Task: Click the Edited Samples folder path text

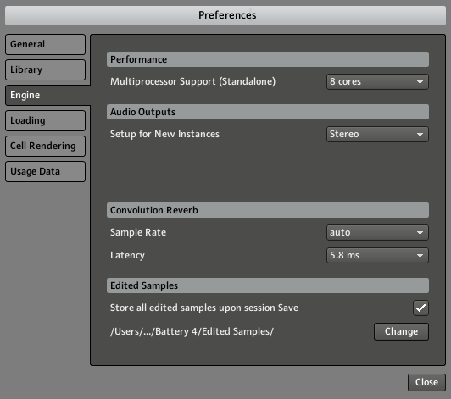Action: click(x=192, y=332)
